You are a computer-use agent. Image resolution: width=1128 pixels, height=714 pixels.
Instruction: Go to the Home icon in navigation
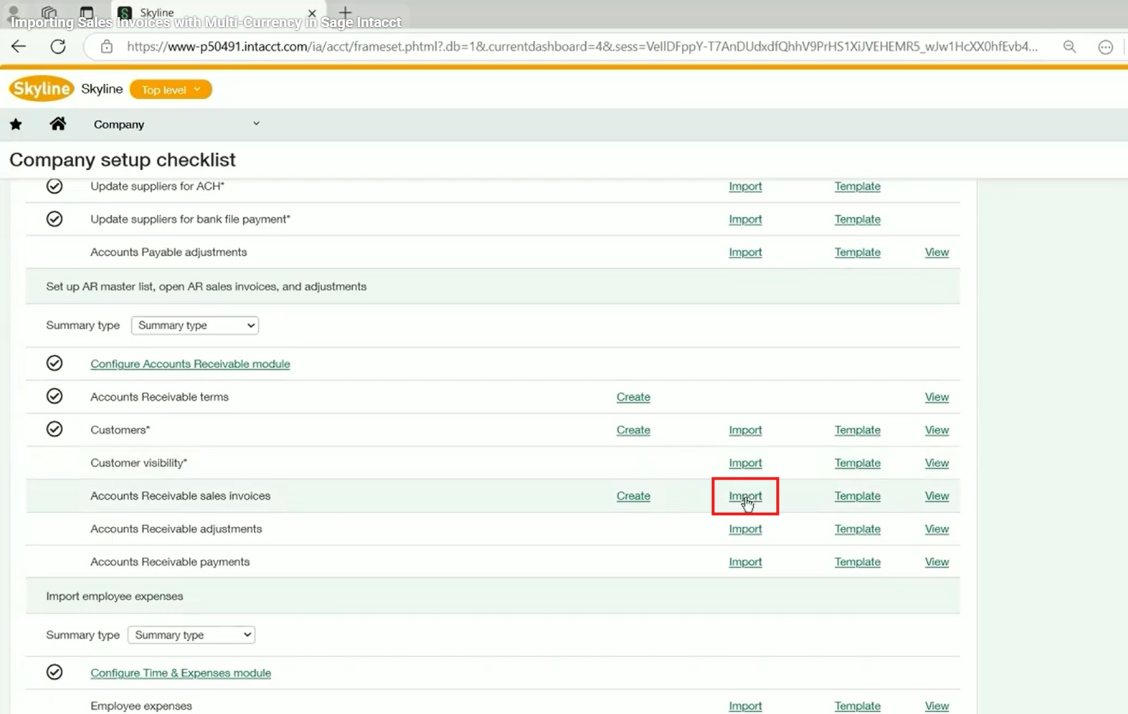click(x=58, y=124)
